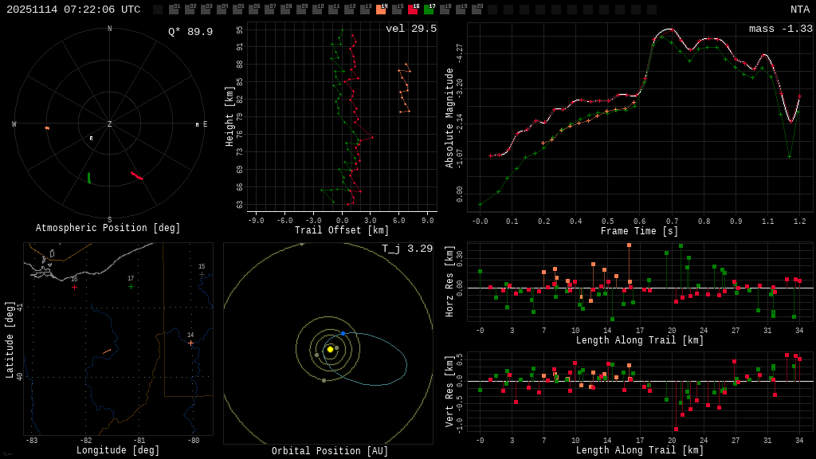
Task: Click the 'mass -1.33' readout
Action: 780,29
